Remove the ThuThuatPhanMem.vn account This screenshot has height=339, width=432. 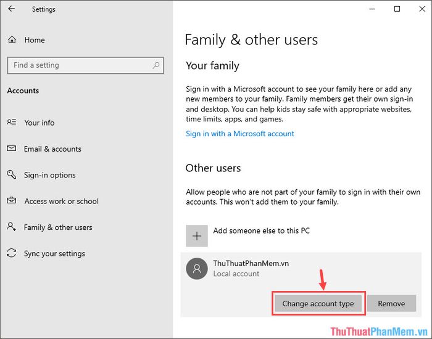click(391, 303)
